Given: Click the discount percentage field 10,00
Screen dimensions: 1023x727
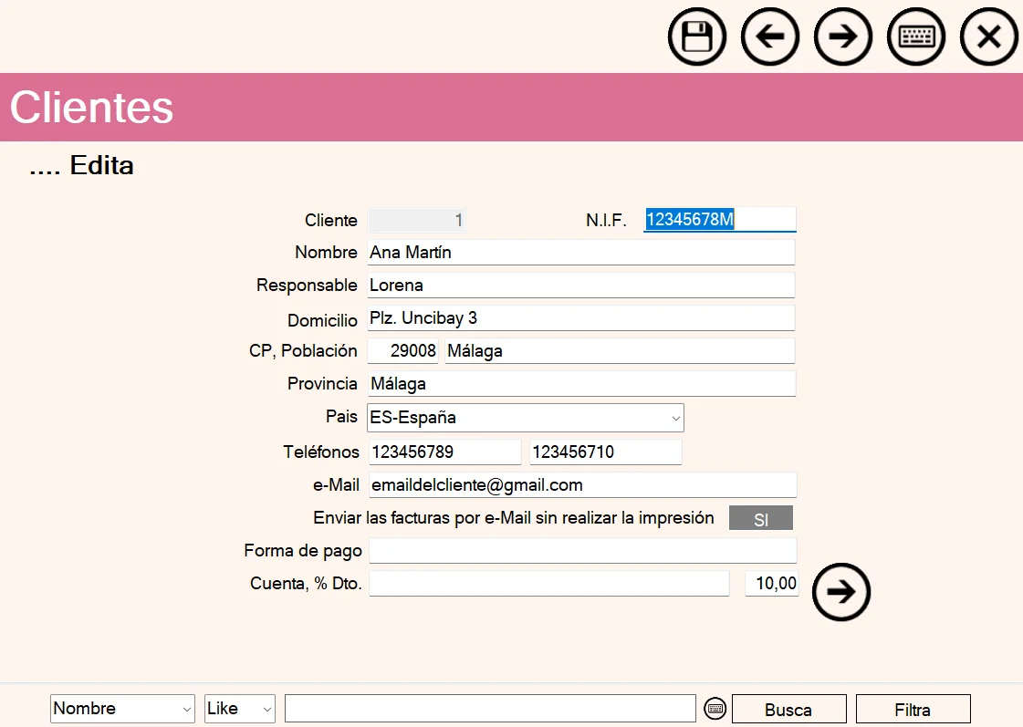Looking at the screenshot, I should [x=772, y=584].
